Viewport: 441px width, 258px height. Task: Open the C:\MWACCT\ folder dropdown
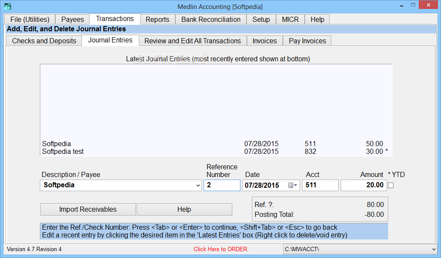click(434, 249)
